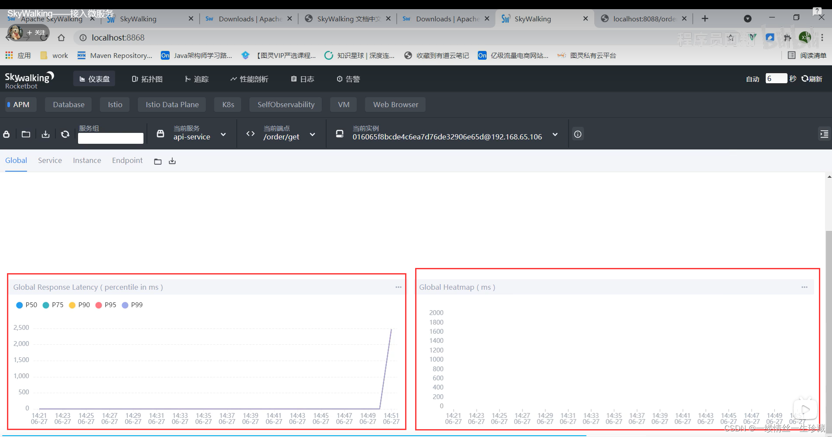Open the 亿级流量电商网站 bookmark
The image size is (832, 437).
513,55
